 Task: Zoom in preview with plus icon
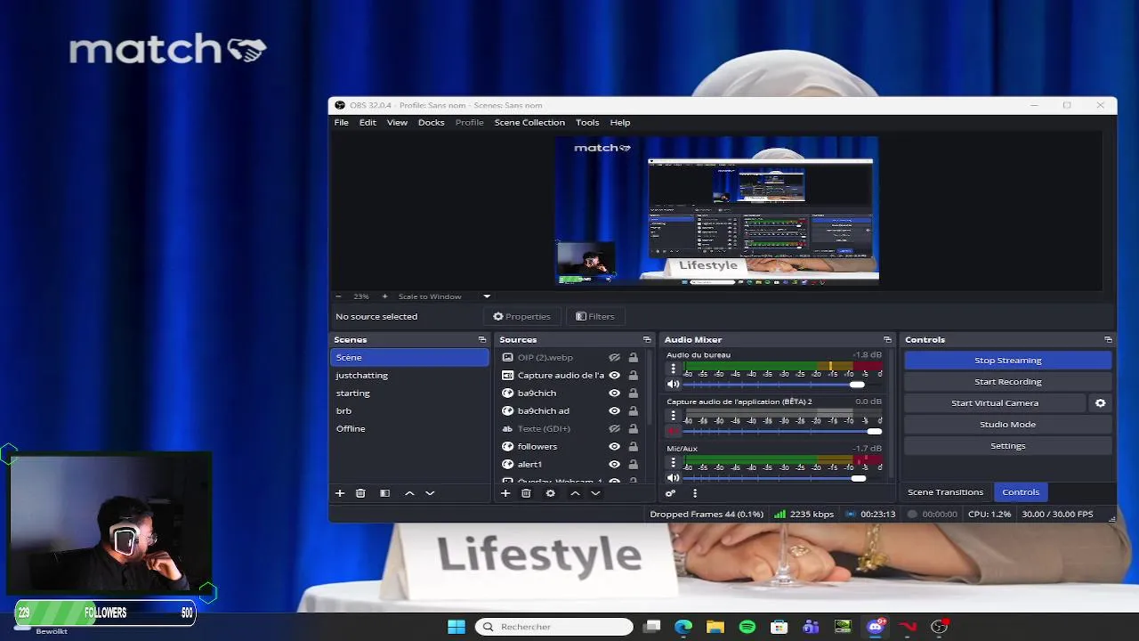(384, 296)
